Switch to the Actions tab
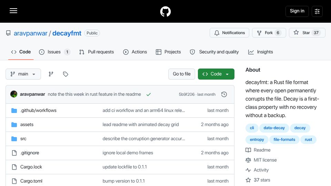 [x=135, y=52]
